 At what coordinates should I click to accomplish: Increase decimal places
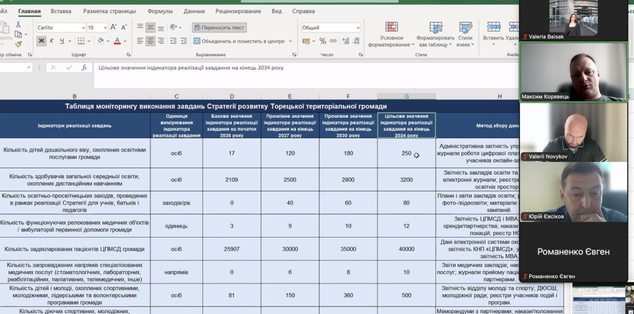tap(346, 41)
